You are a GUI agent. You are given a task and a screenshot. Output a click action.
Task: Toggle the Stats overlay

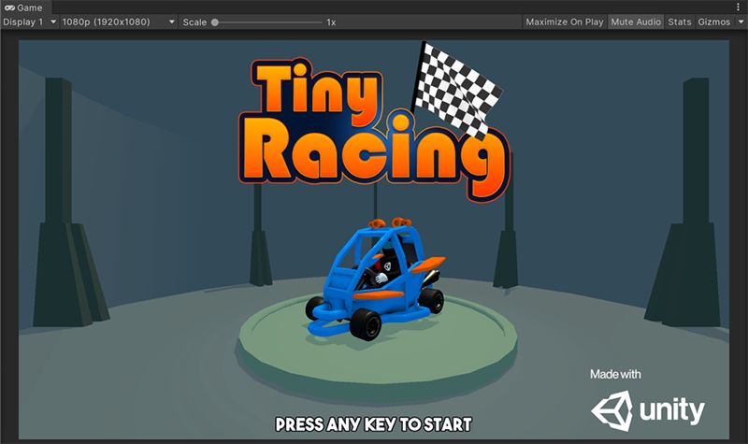coord(680,21)
